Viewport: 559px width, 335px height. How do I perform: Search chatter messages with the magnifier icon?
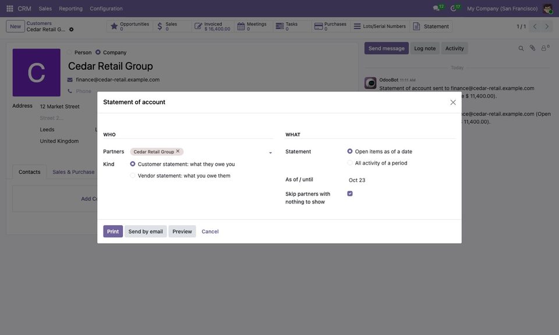point(521,48)
